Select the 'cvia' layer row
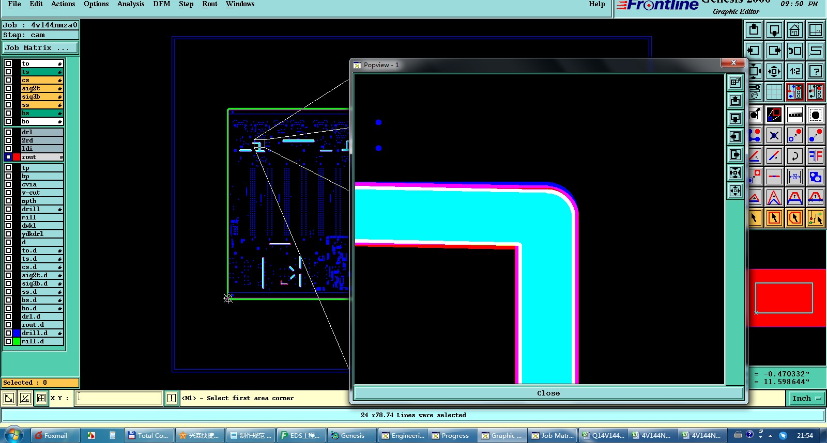The height and width of the screenshot is (443, 827). point(42,184)
